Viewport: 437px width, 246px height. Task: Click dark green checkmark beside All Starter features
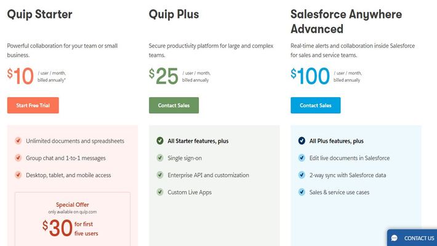click(x=160, y=141)
